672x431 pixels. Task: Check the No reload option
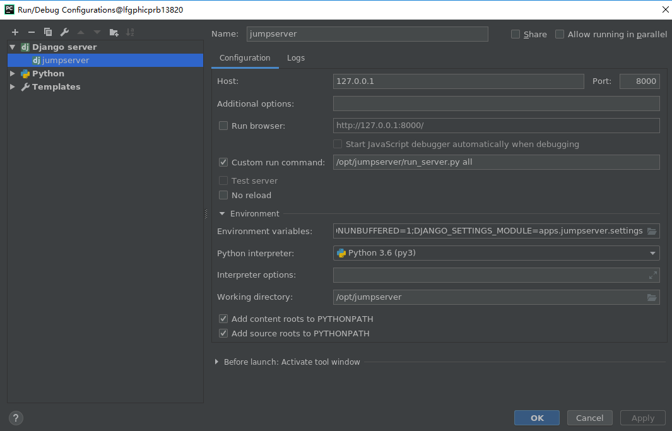point(223,195)
